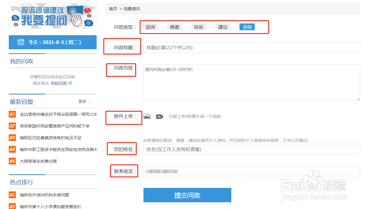Viewport: 366px width, 209px height.
Task: Click inside the 问政内容 content textarea
Action: 251,82
